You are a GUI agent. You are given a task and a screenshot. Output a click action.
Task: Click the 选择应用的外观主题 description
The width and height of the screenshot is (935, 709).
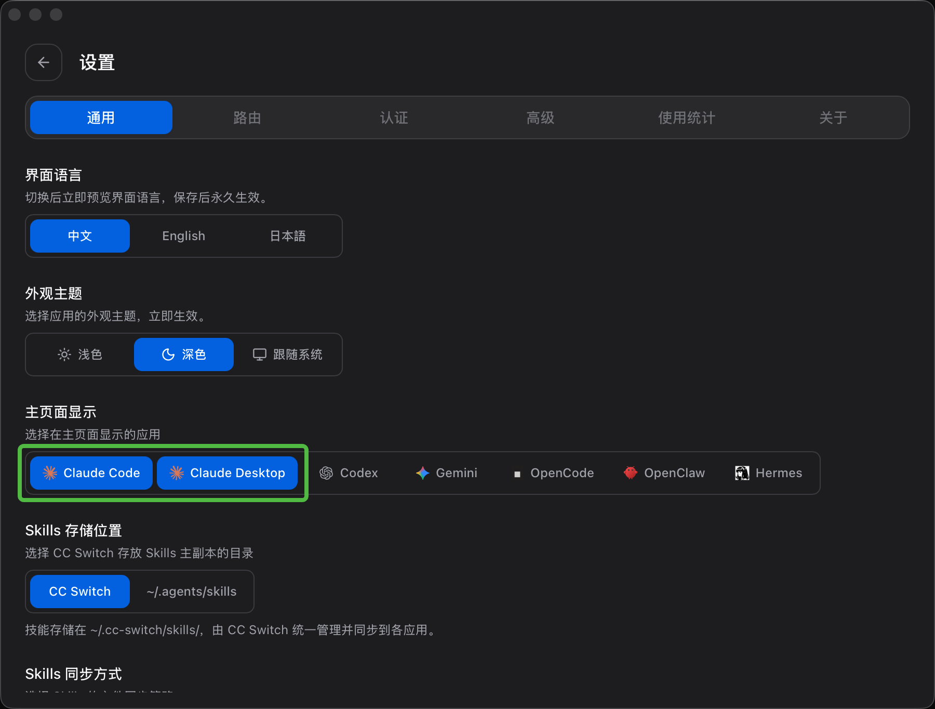(117, 316)
